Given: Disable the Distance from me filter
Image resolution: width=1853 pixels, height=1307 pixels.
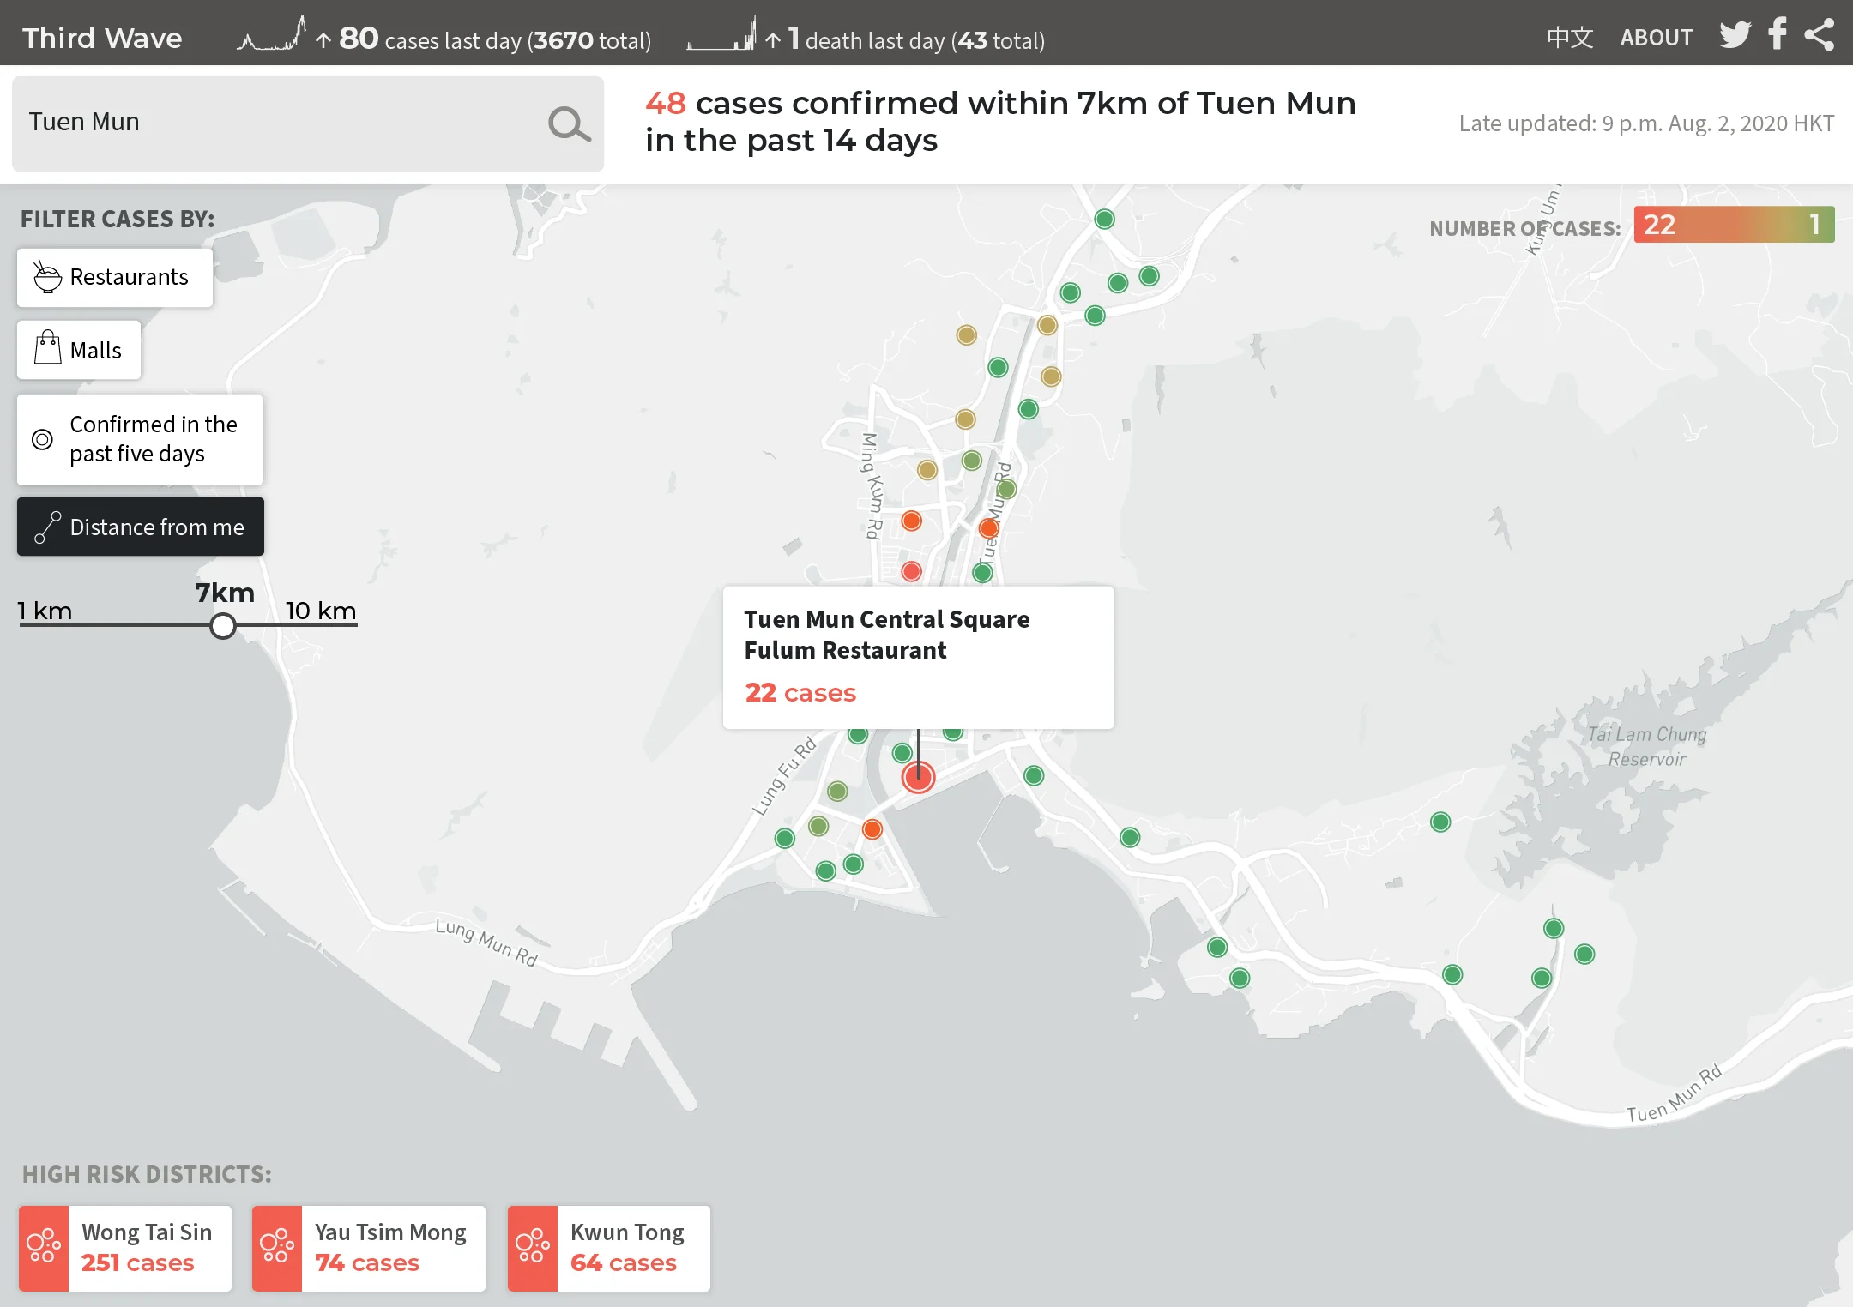Looking at the screenshot, I should [x=141, y=527].
